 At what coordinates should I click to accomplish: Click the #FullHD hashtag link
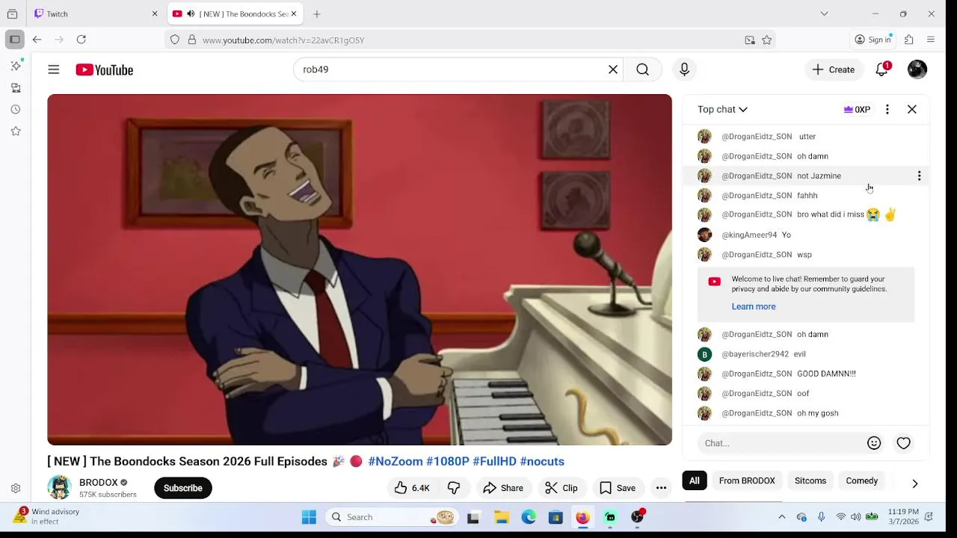coord(495,462)
